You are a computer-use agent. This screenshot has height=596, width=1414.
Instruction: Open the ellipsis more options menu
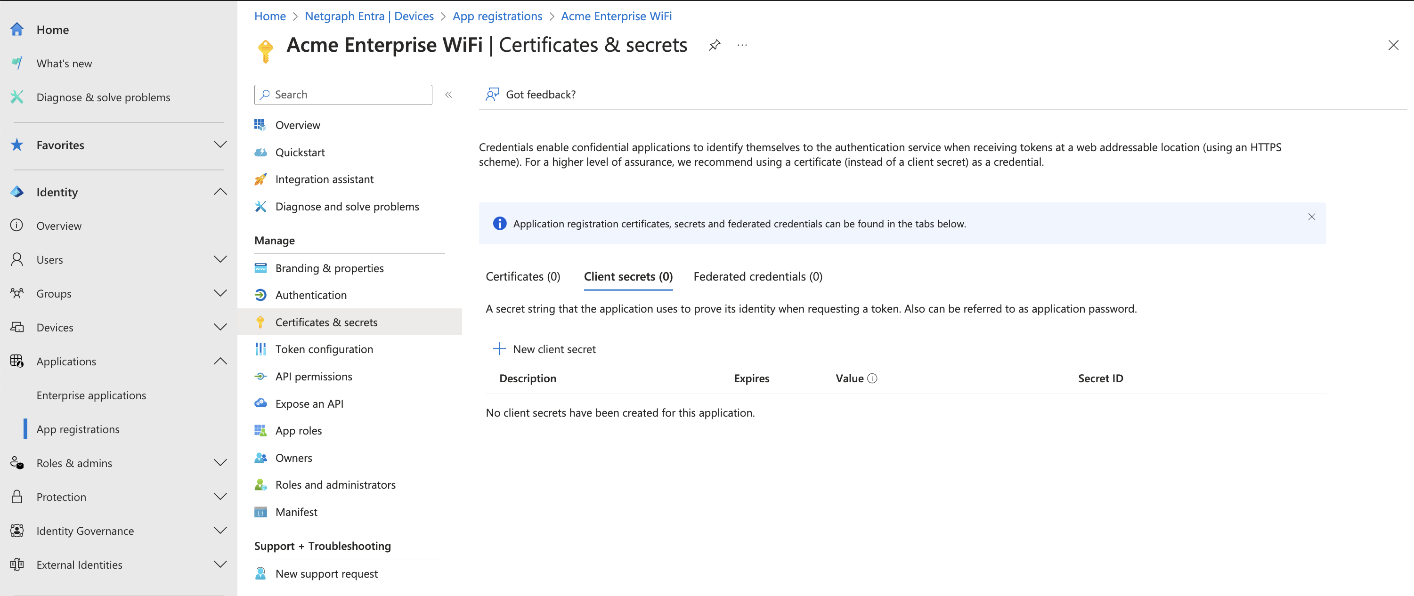[x=742, y=45]
